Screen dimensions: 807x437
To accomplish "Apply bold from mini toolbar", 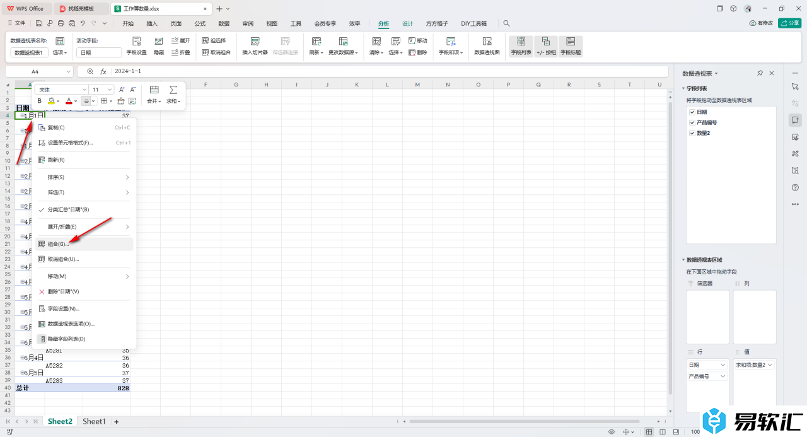I will (x=40, y=101).
